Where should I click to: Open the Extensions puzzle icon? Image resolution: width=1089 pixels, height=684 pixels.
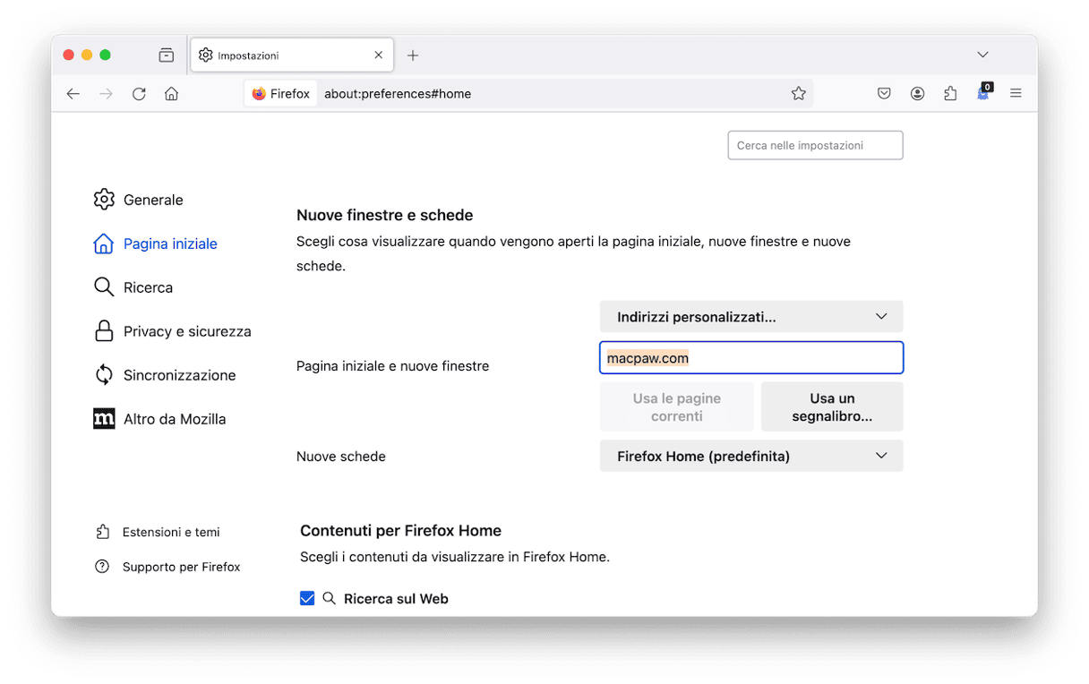950,93
